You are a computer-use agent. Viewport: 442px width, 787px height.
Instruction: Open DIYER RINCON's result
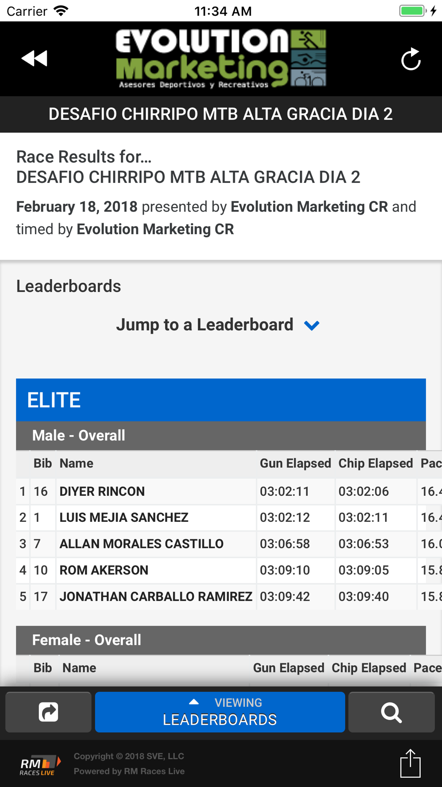(102, 491)
